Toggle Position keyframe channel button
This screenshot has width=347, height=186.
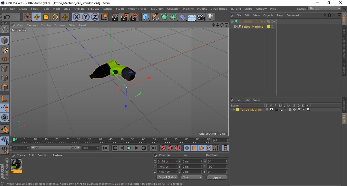coord(187,148)
